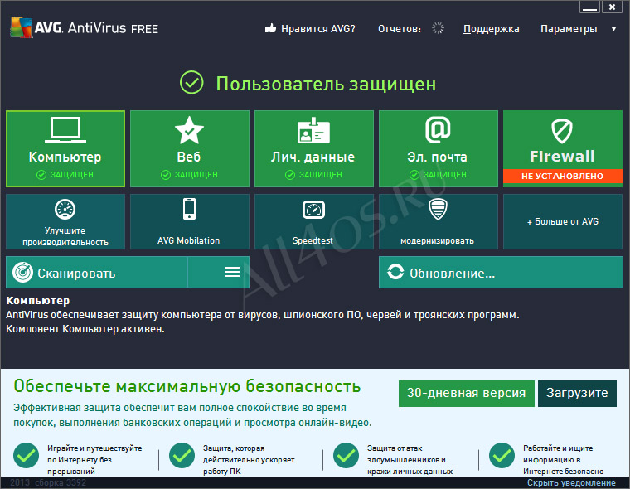Launch Speedtest via its speedometer icon
Viewport: 630px width, 489px height.
313,210
